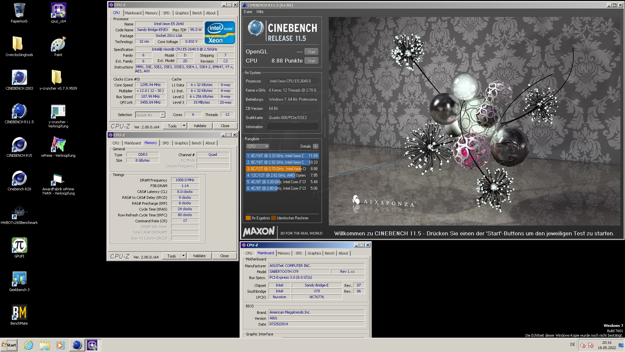Viewport: 625px width, 352px height.
Task: Click Close in the Memory CPU-Z window
Action: click(x=224, y=256)
